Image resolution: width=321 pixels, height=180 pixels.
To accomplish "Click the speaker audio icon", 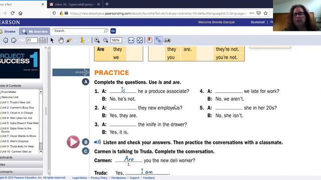I will pyautogui.click(x=97, y=142).
